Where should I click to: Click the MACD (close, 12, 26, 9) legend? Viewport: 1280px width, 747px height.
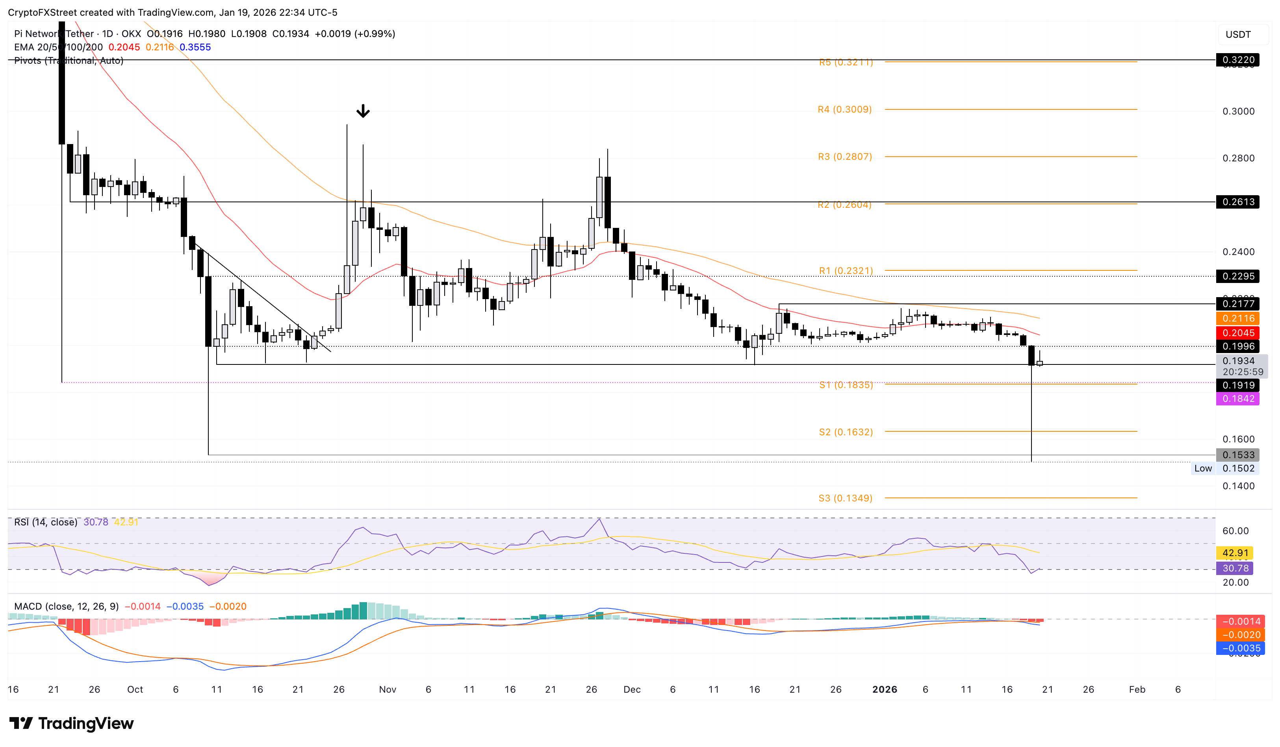[66, 606]
